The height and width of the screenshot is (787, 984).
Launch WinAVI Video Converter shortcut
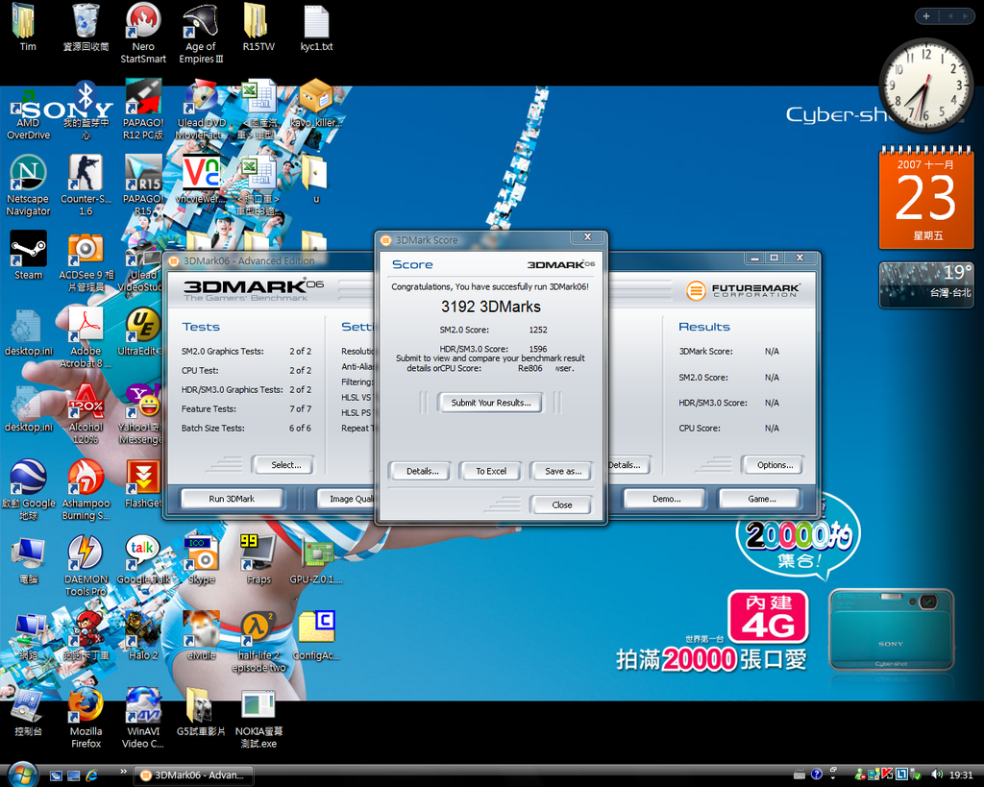[x=143, y=719]
